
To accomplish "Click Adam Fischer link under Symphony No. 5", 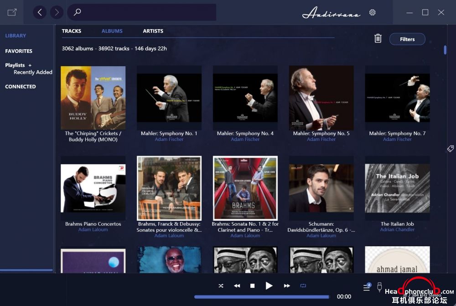I will (x=321, y=140).
